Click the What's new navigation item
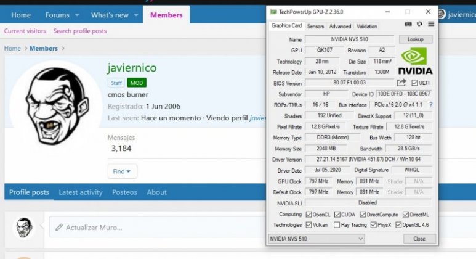Screen dimensions: 476x259 pyautogui.click(x=110, y=15)
